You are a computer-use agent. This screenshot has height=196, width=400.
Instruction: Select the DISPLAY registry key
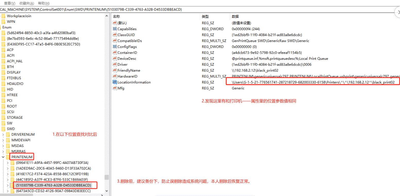[x=14, y=72]
